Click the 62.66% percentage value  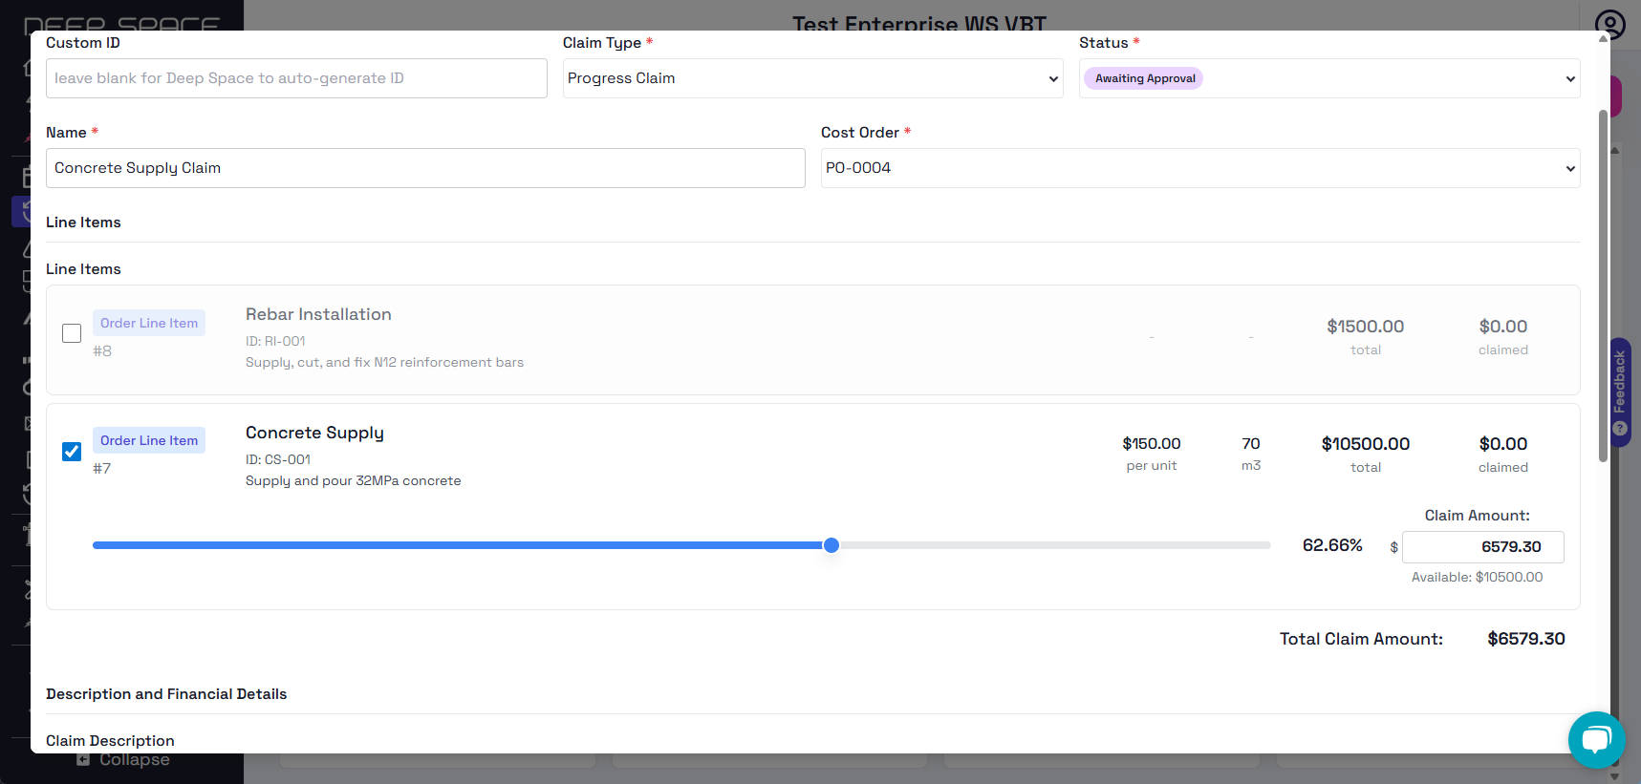1332,545
